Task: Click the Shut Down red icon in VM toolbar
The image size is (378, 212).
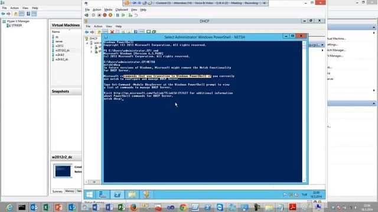Action: pos(105,15)
